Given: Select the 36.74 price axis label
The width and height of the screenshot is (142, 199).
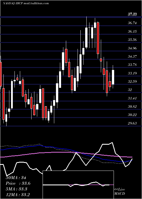Looking at the screenshot, I should pos(132,23).
